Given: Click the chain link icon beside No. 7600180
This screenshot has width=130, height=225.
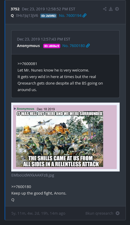Looking at the screenshot, I should coord(88,46).
